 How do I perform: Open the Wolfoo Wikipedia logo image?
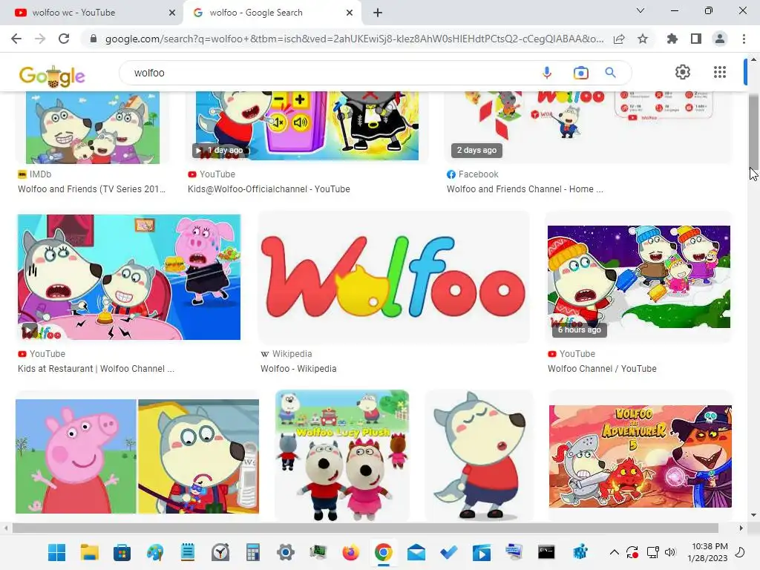(x=393, y=277)
